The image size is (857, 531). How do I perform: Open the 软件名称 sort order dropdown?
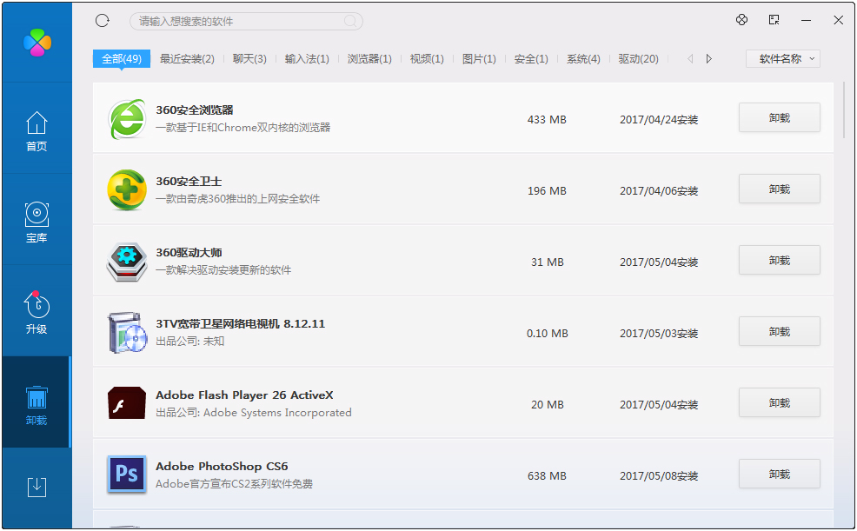click(782, 58)
